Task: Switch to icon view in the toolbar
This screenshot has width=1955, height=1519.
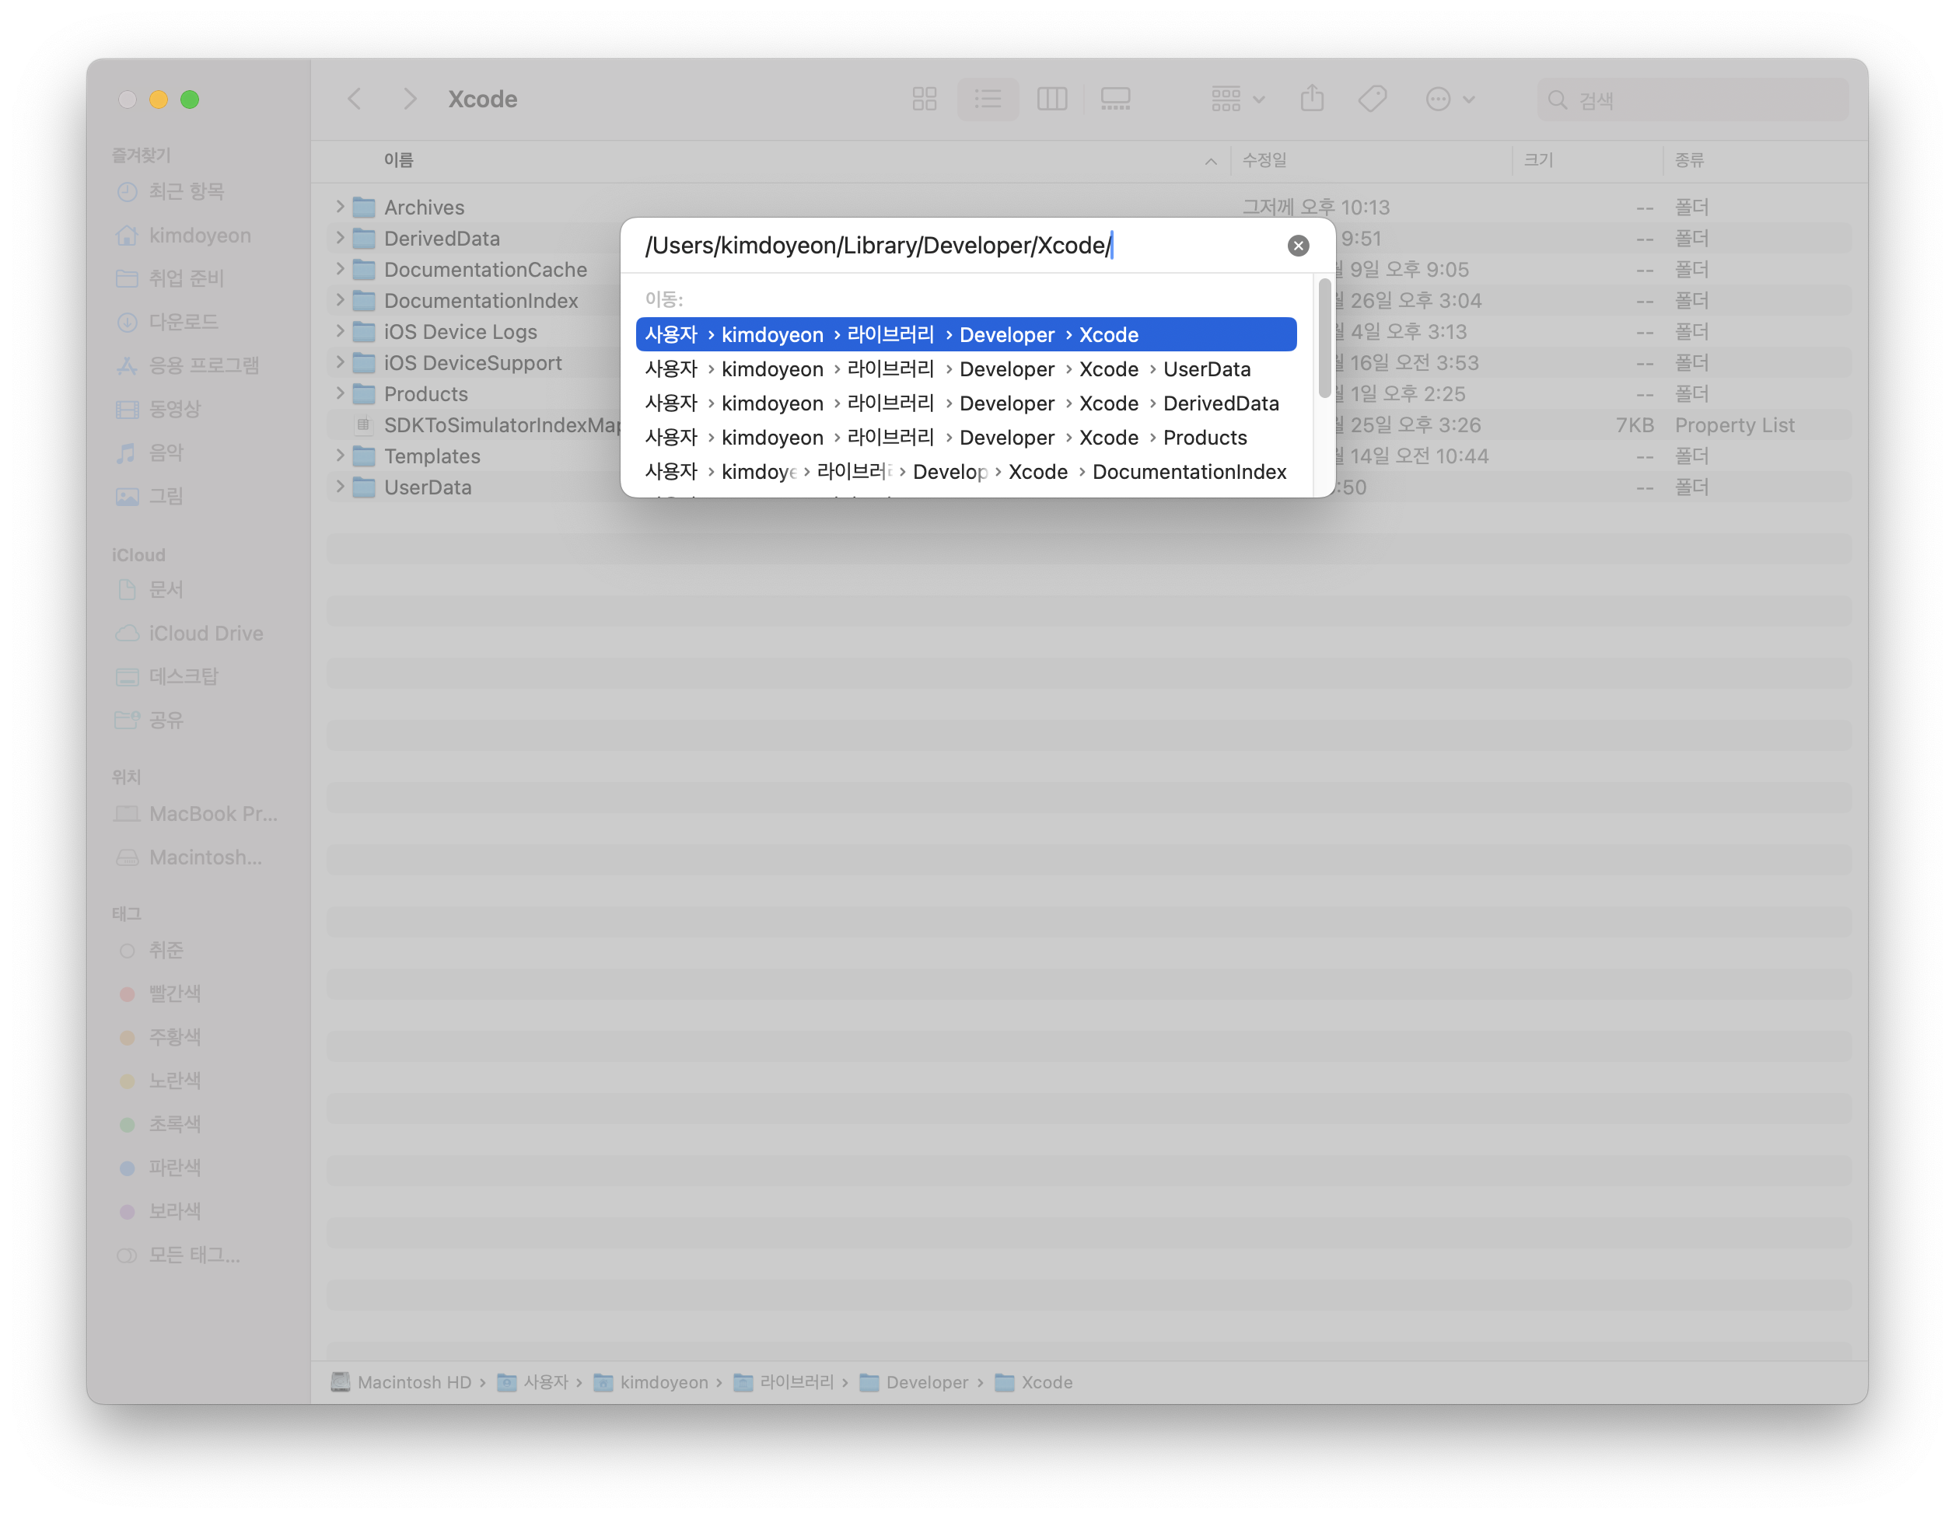Action: click(924, 99)
